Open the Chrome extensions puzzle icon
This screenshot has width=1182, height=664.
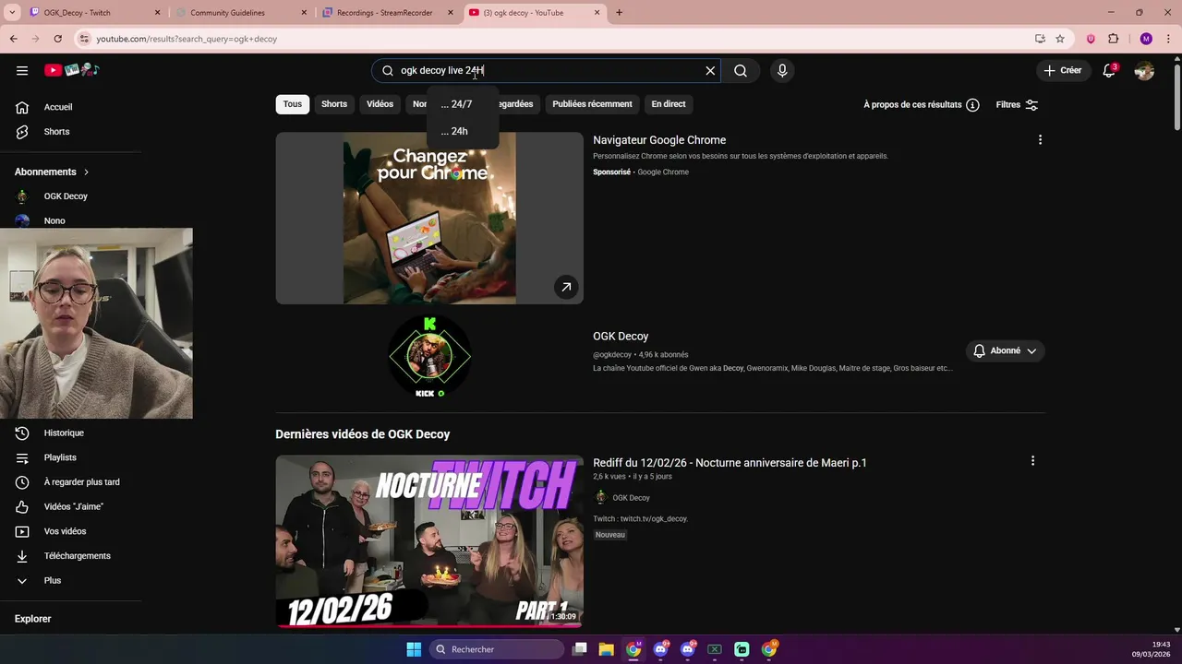click(x=1113, y=39)
